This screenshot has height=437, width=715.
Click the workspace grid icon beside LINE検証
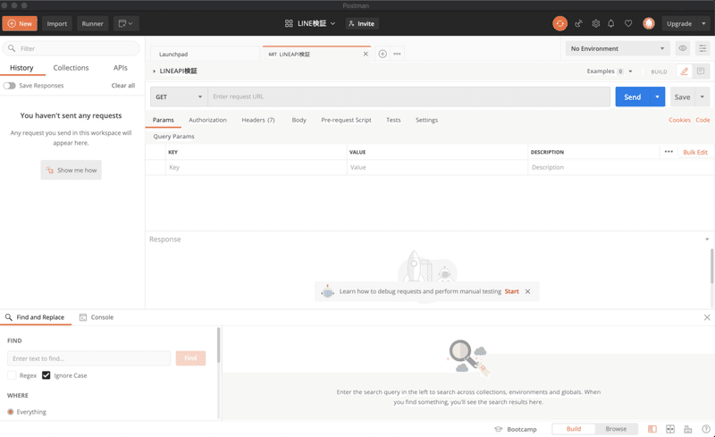[289, 23]
